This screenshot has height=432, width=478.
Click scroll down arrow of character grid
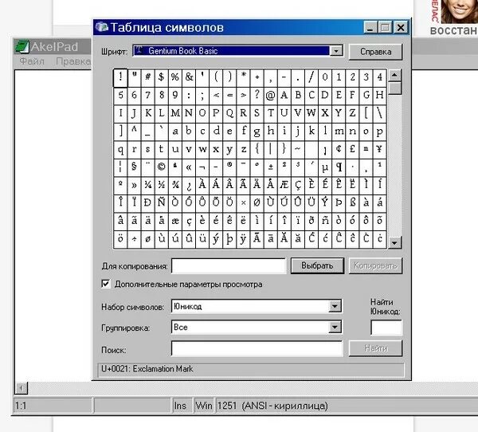pos(394,243)
